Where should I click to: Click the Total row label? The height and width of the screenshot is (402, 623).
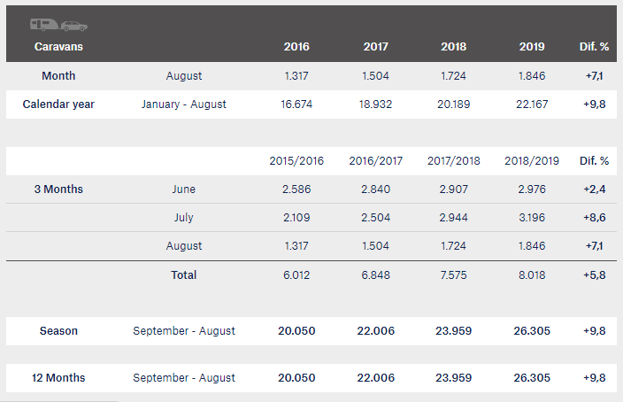[x=183, y=274]
